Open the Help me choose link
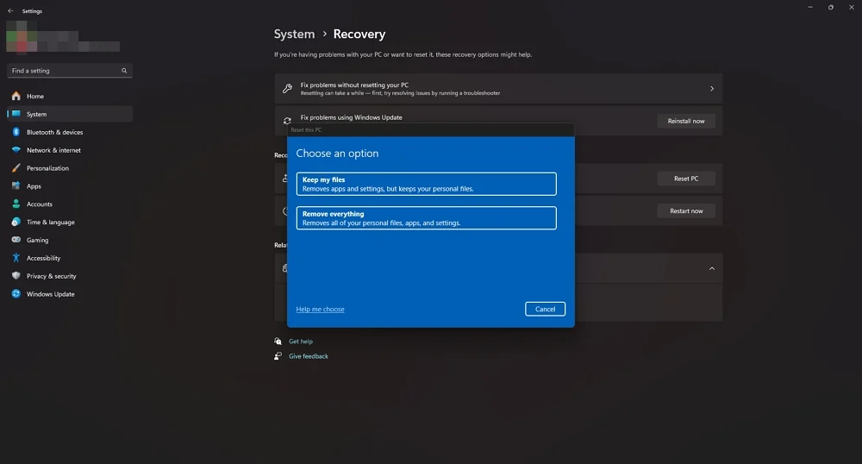 (x=320, y=310)
